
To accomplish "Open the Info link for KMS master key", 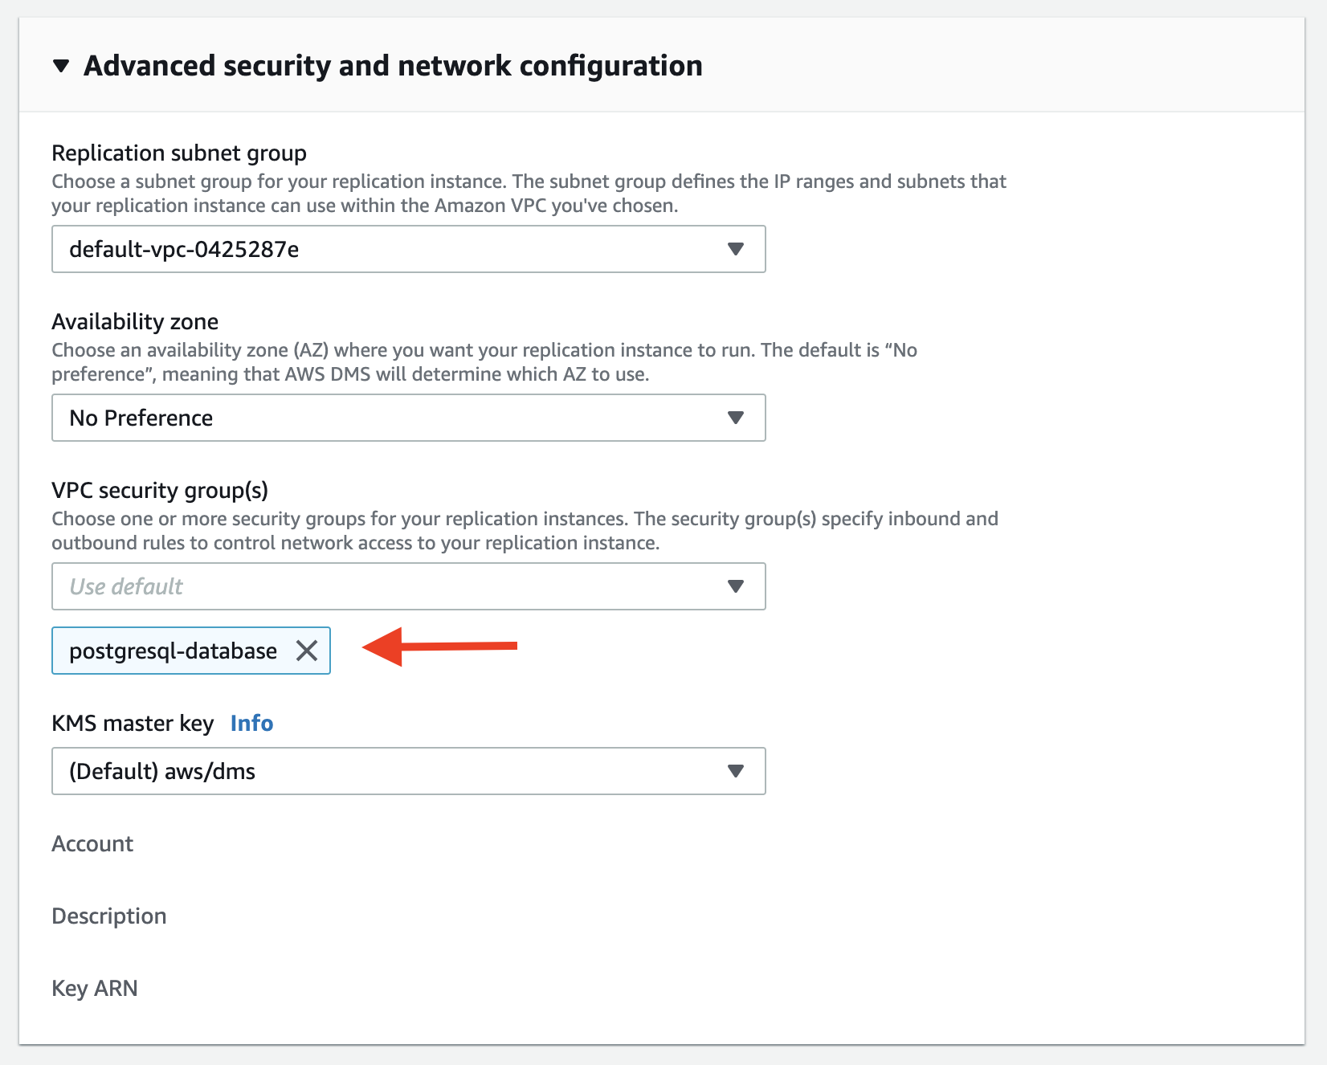I will tap(251, 723).
